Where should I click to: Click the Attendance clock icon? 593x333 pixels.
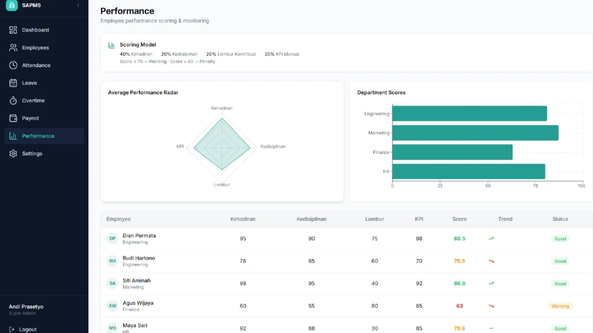click(x=13, y=65)
